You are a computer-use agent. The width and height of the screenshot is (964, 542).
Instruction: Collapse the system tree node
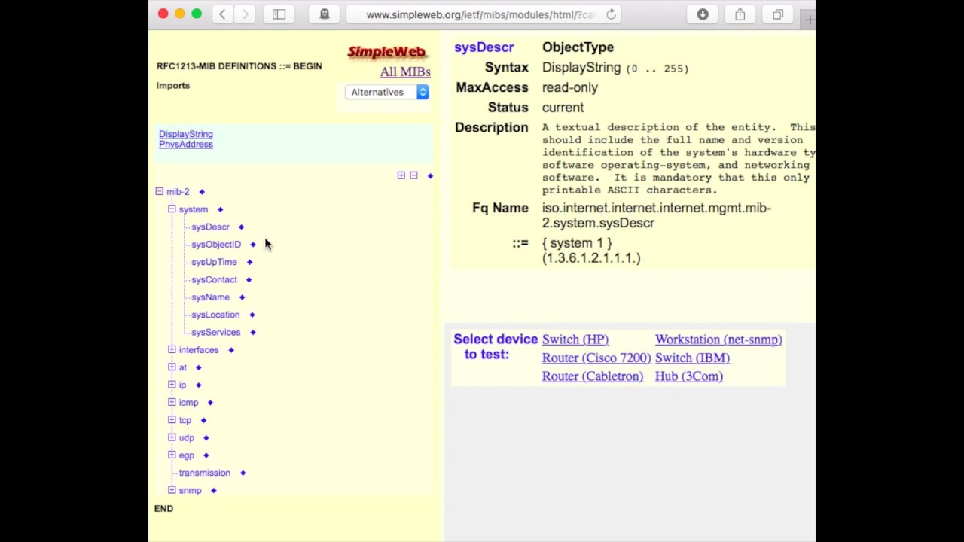pyautogui.click(x=172, y=209)
